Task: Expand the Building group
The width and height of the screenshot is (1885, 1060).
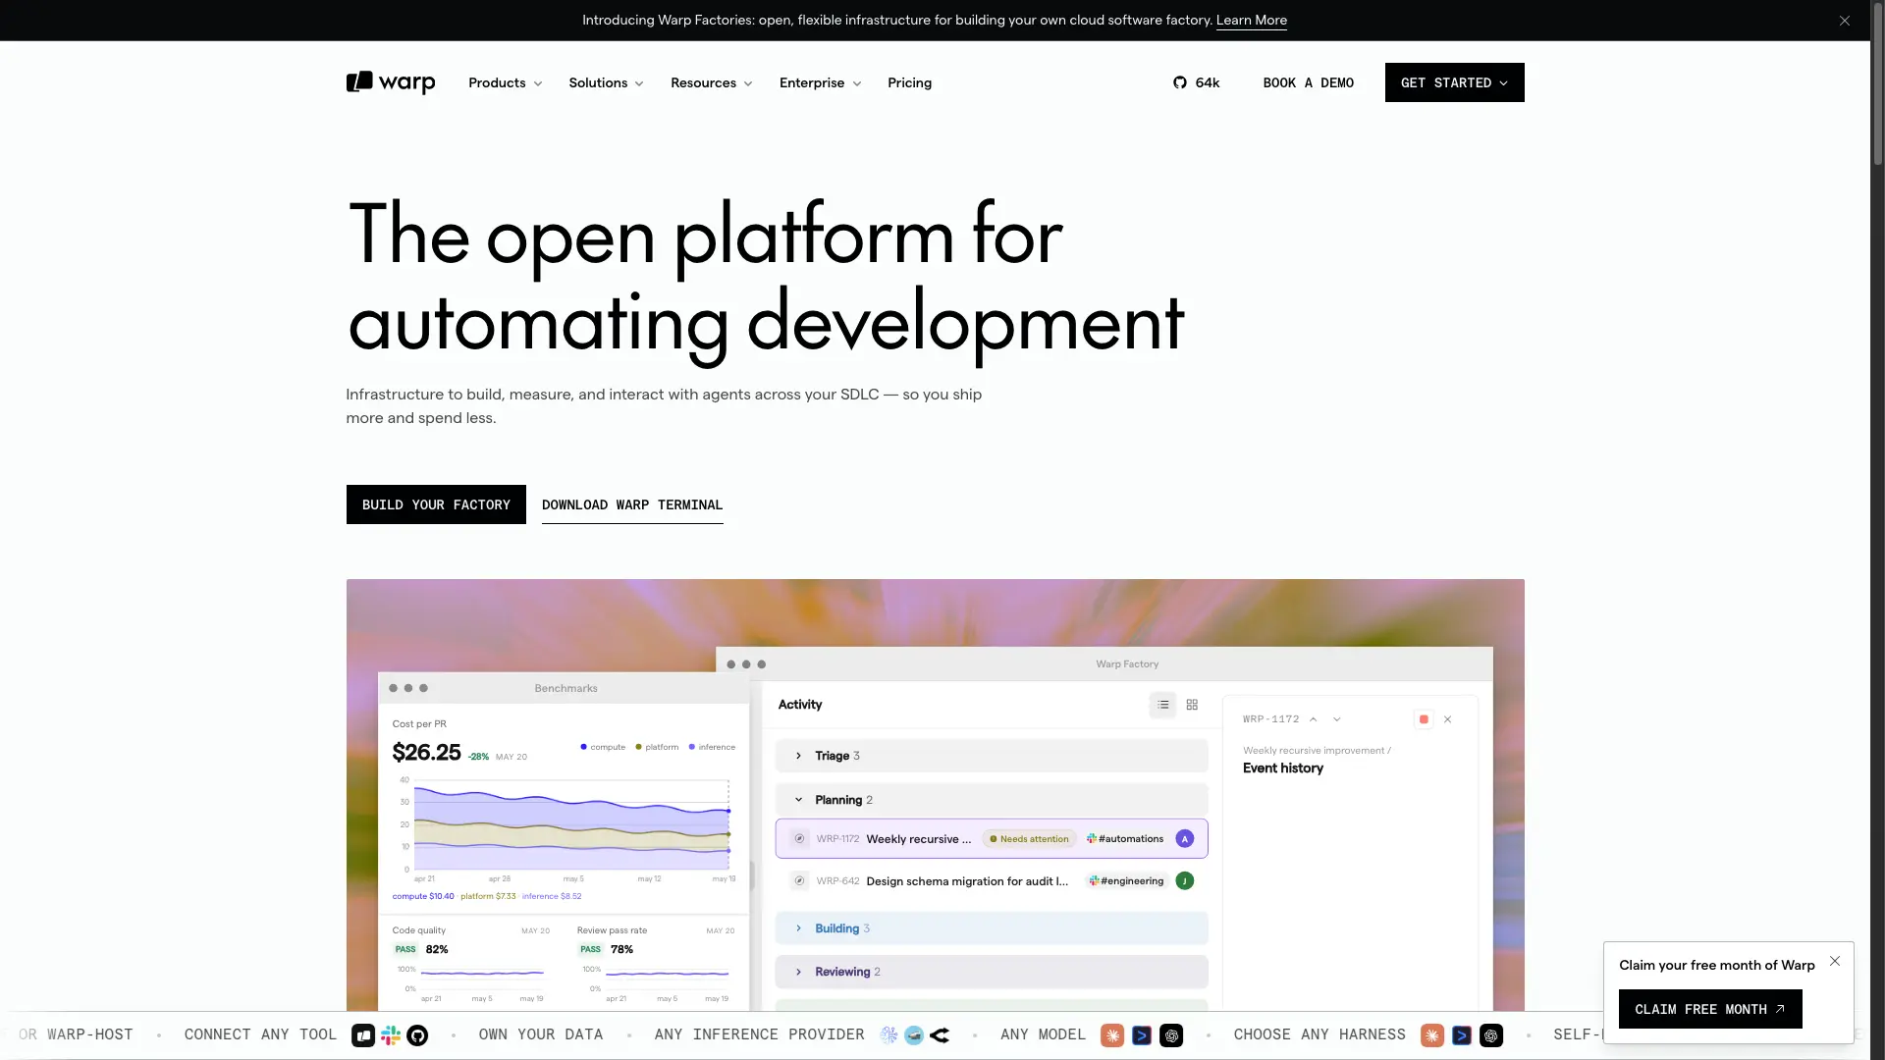Action: pos(992,928)
